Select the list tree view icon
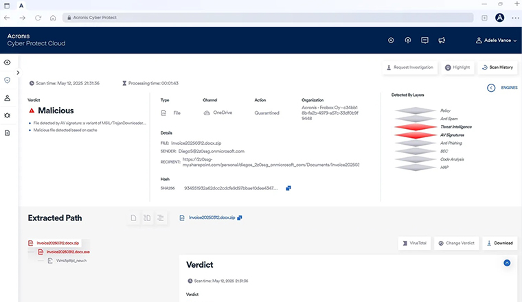522x302 pixels. (161, 218)
